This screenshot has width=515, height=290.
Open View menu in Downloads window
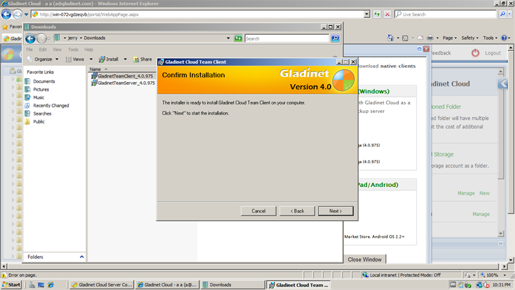coord(57,50)
